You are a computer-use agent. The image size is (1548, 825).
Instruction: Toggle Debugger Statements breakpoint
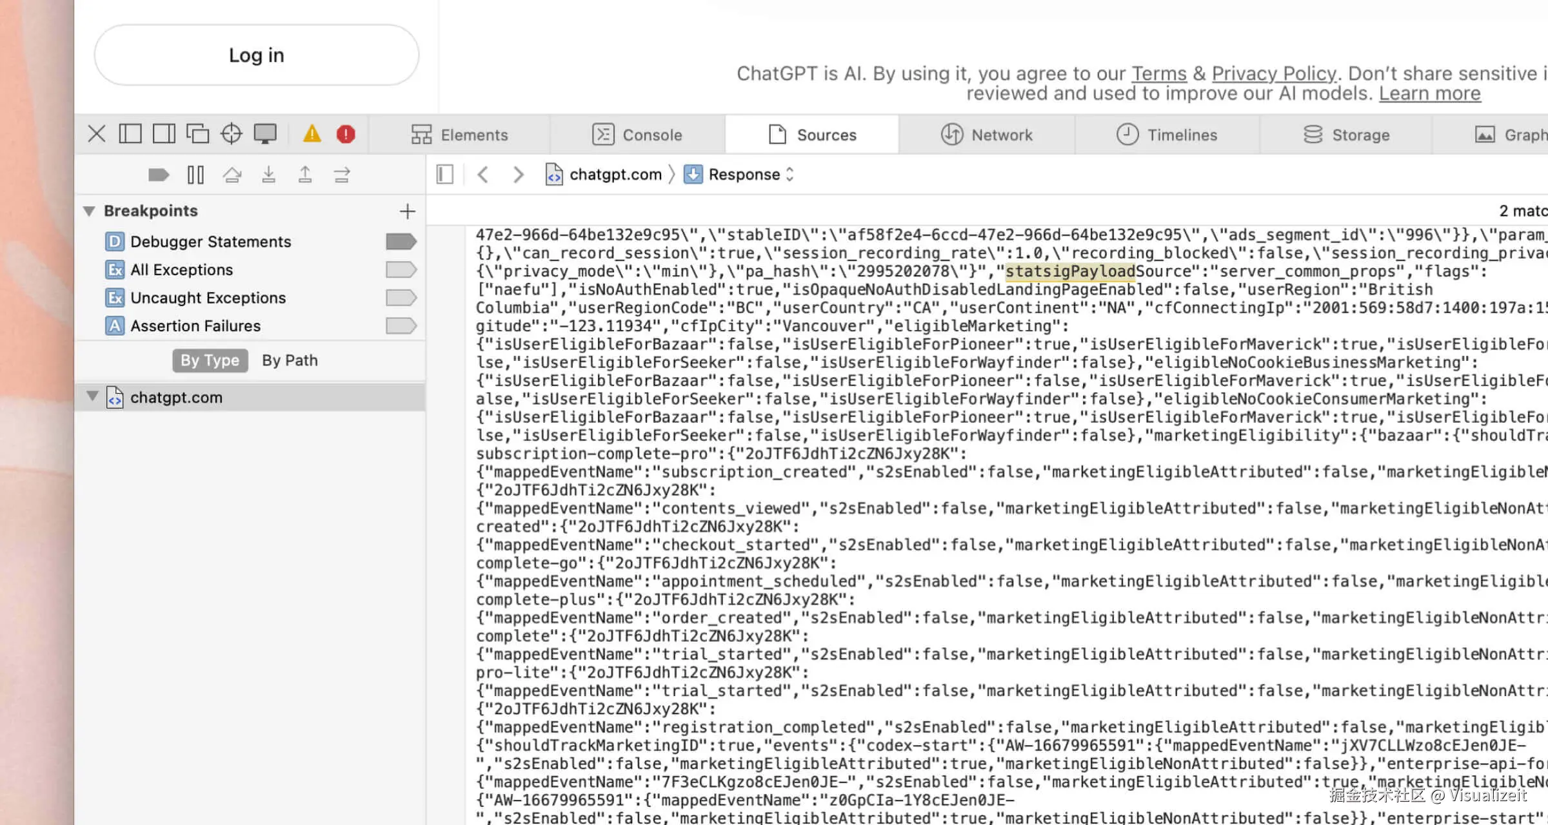click(401, 242)
